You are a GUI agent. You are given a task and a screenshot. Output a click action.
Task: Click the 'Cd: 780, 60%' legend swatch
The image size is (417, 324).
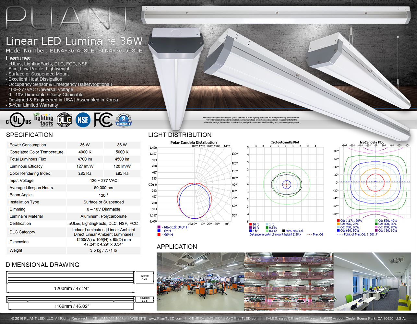(x=338, y=227)
